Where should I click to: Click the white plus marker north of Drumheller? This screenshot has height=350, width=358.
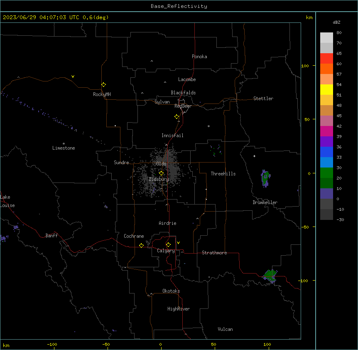click(x=254, y=156)
